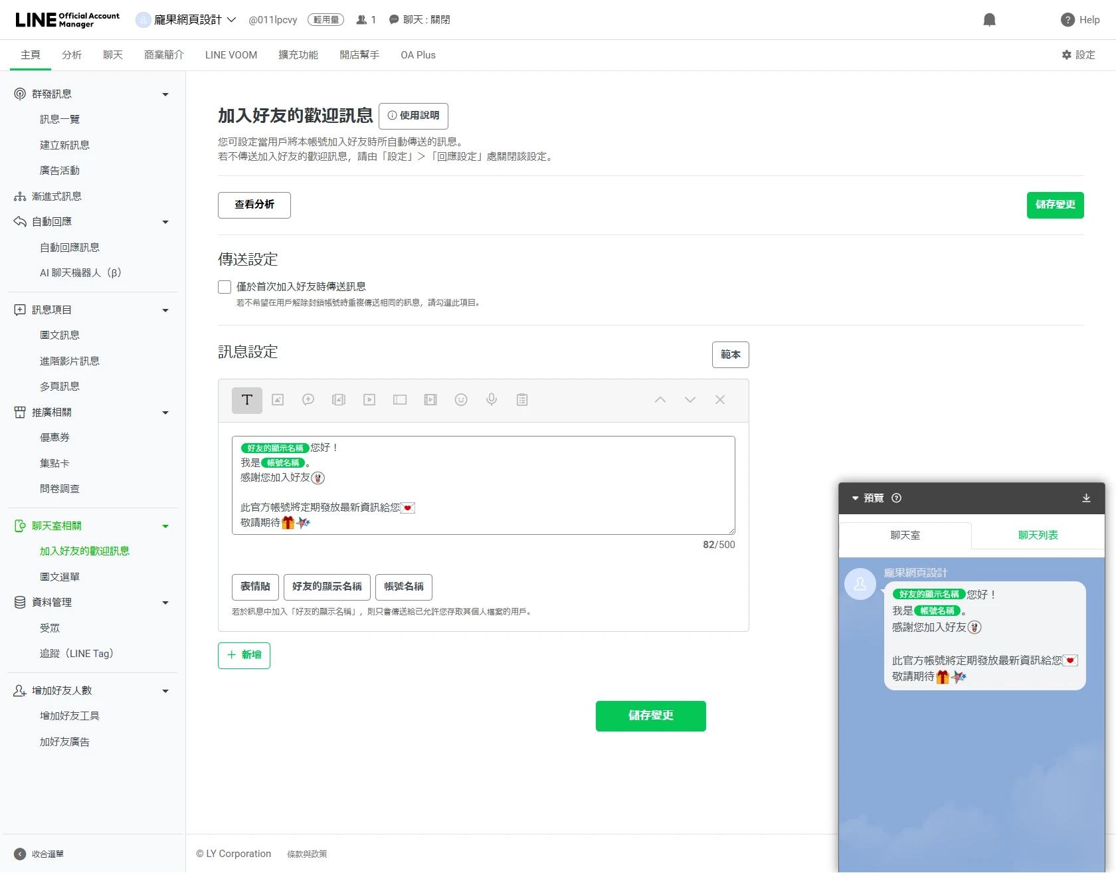Click 範本 template button
Viewport: 1116px width, 873px height.
click(x=731, y=355)
